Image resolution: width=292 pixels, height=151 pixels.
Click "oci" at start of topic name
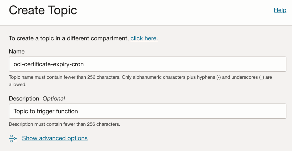[x=17, y=64]
